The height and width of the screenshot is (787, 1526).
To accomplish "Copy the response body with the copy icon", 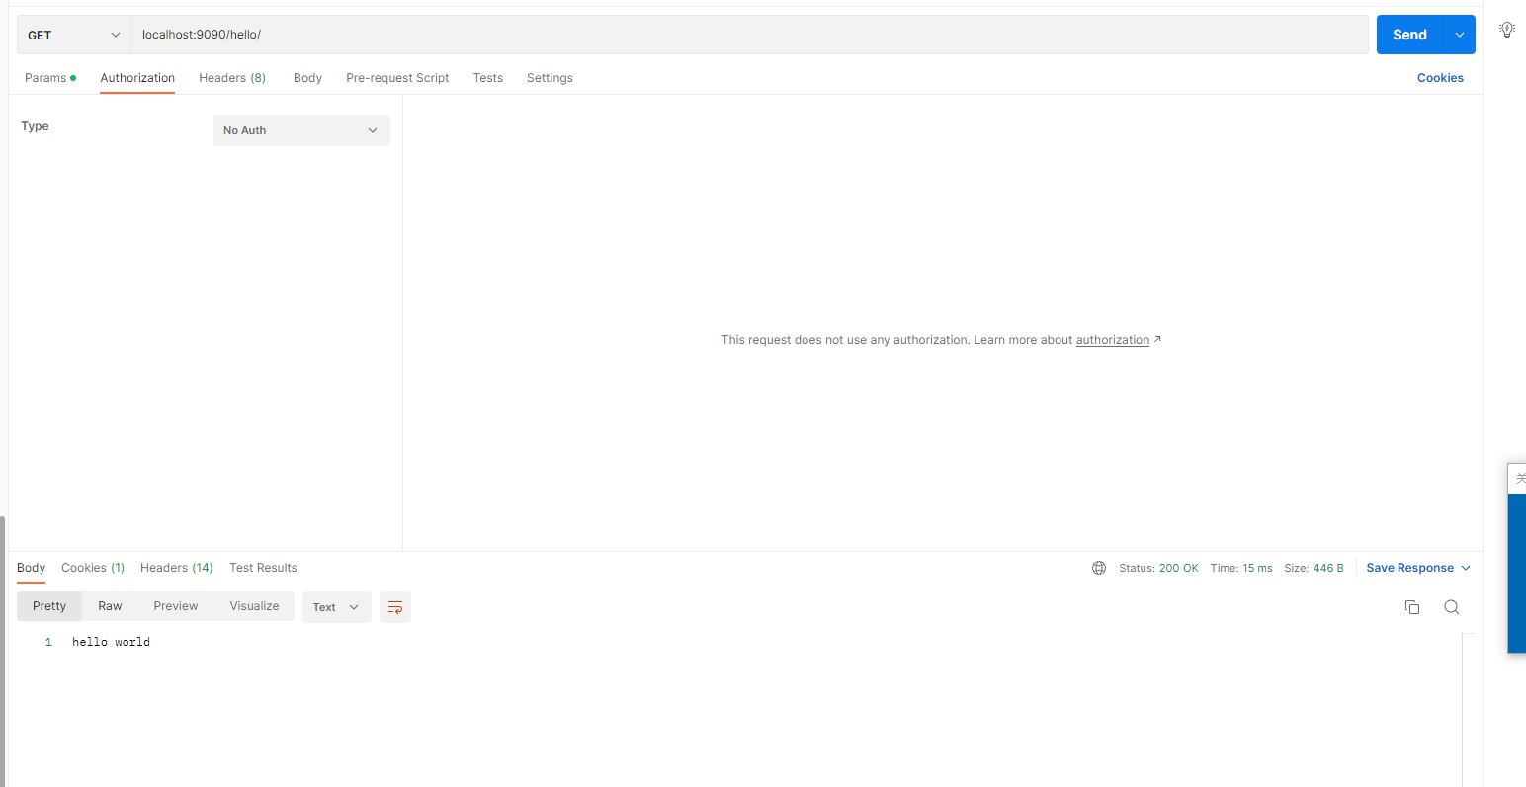I will point(1412,607).
